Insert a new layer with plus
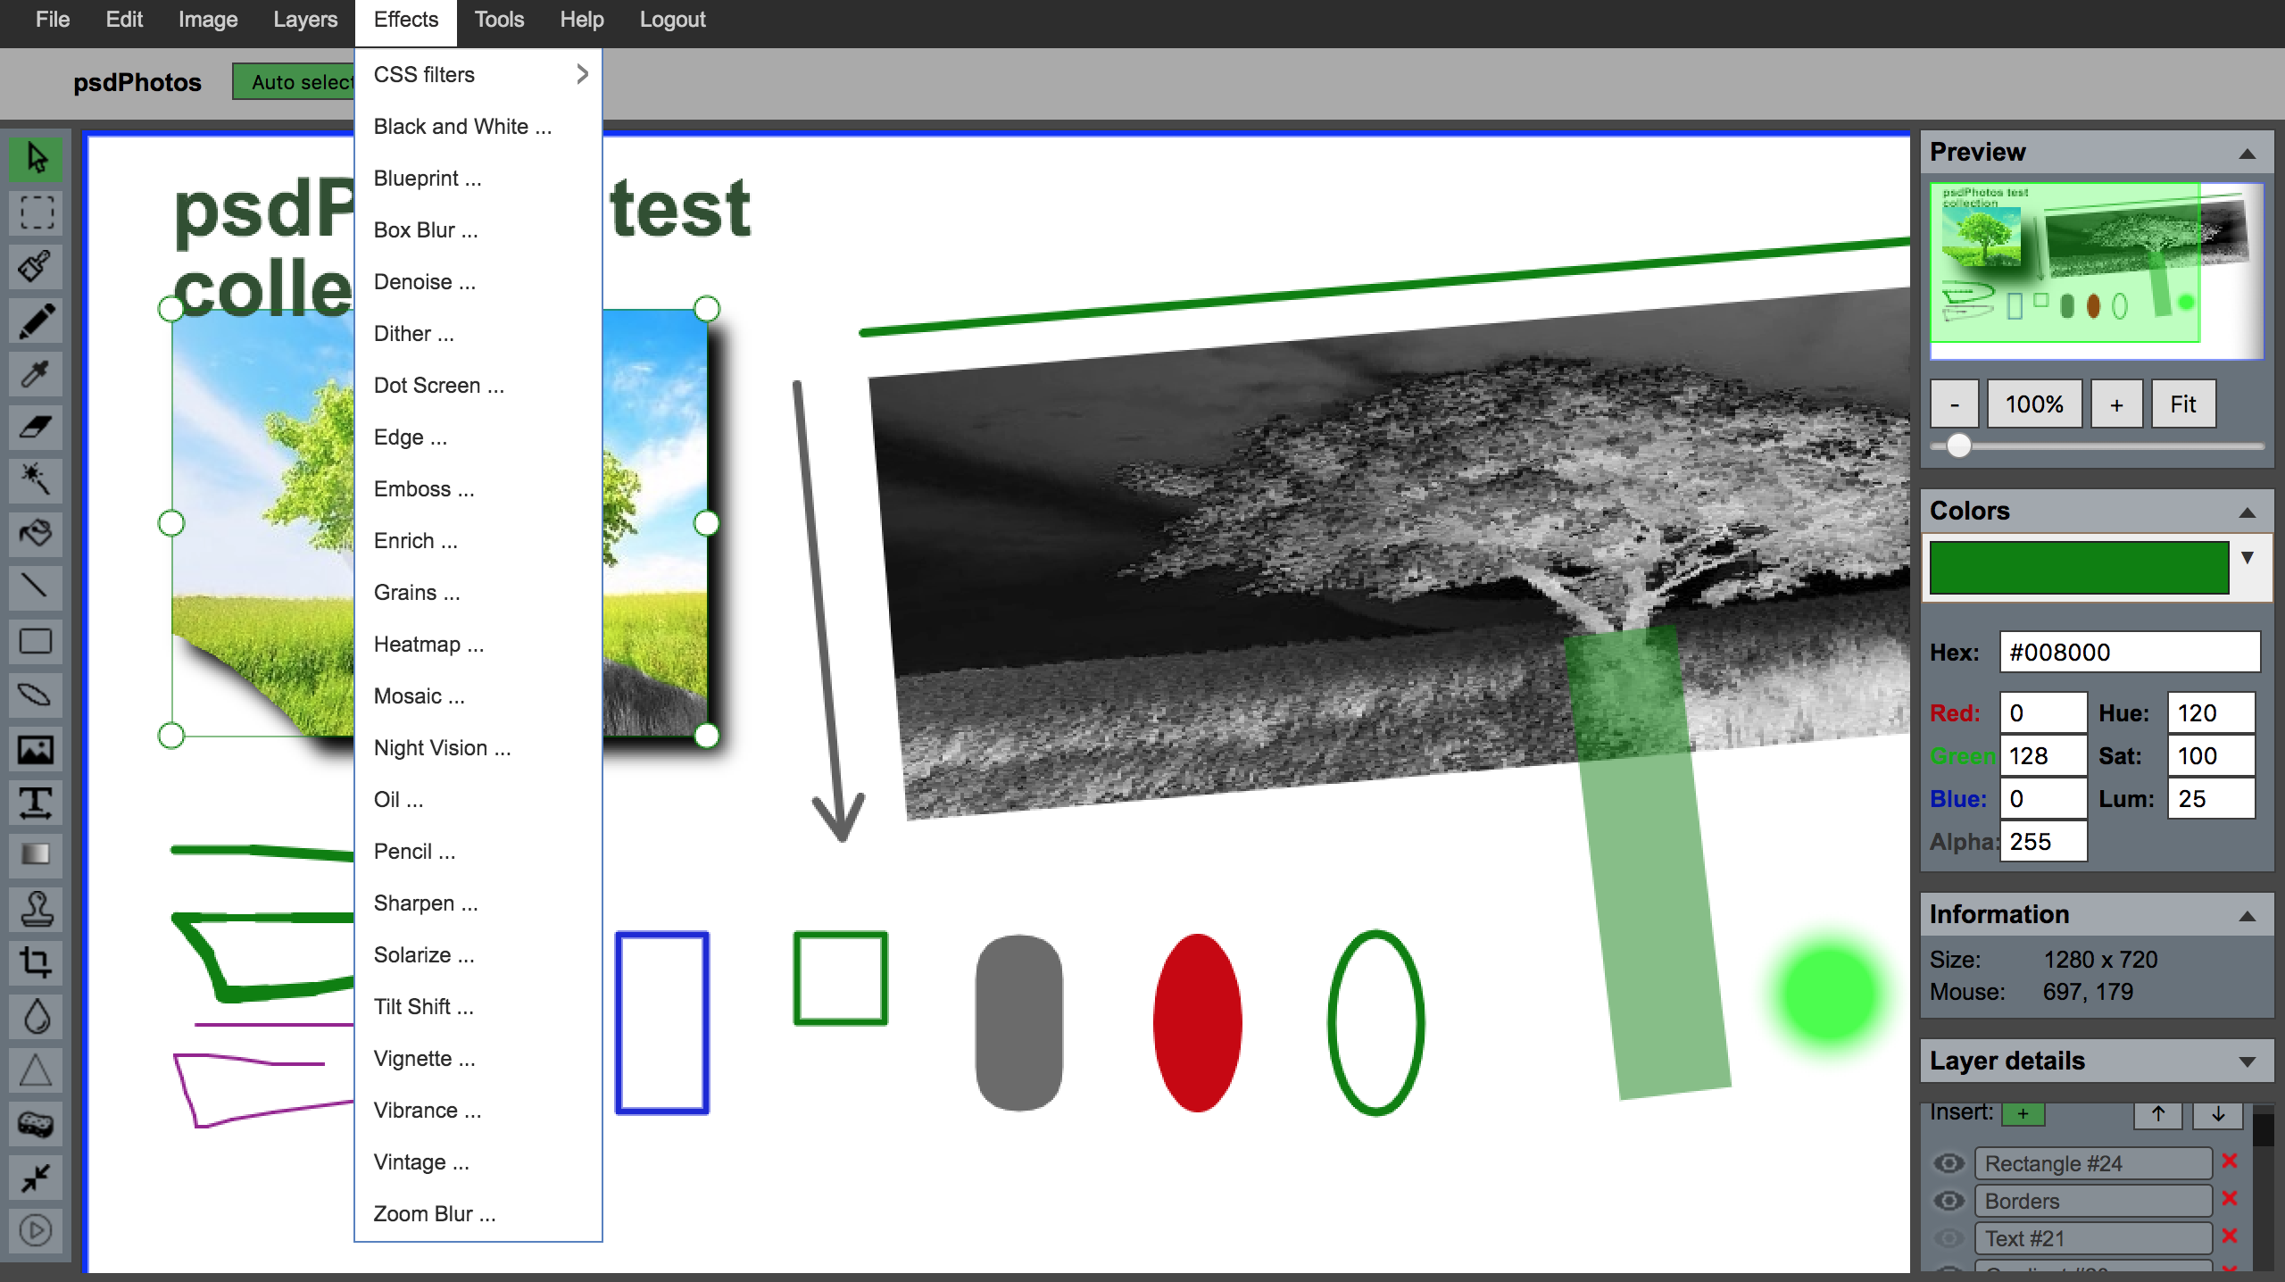Viewport: 2285px width, 1282px height. click(x=2023, y=1113)
